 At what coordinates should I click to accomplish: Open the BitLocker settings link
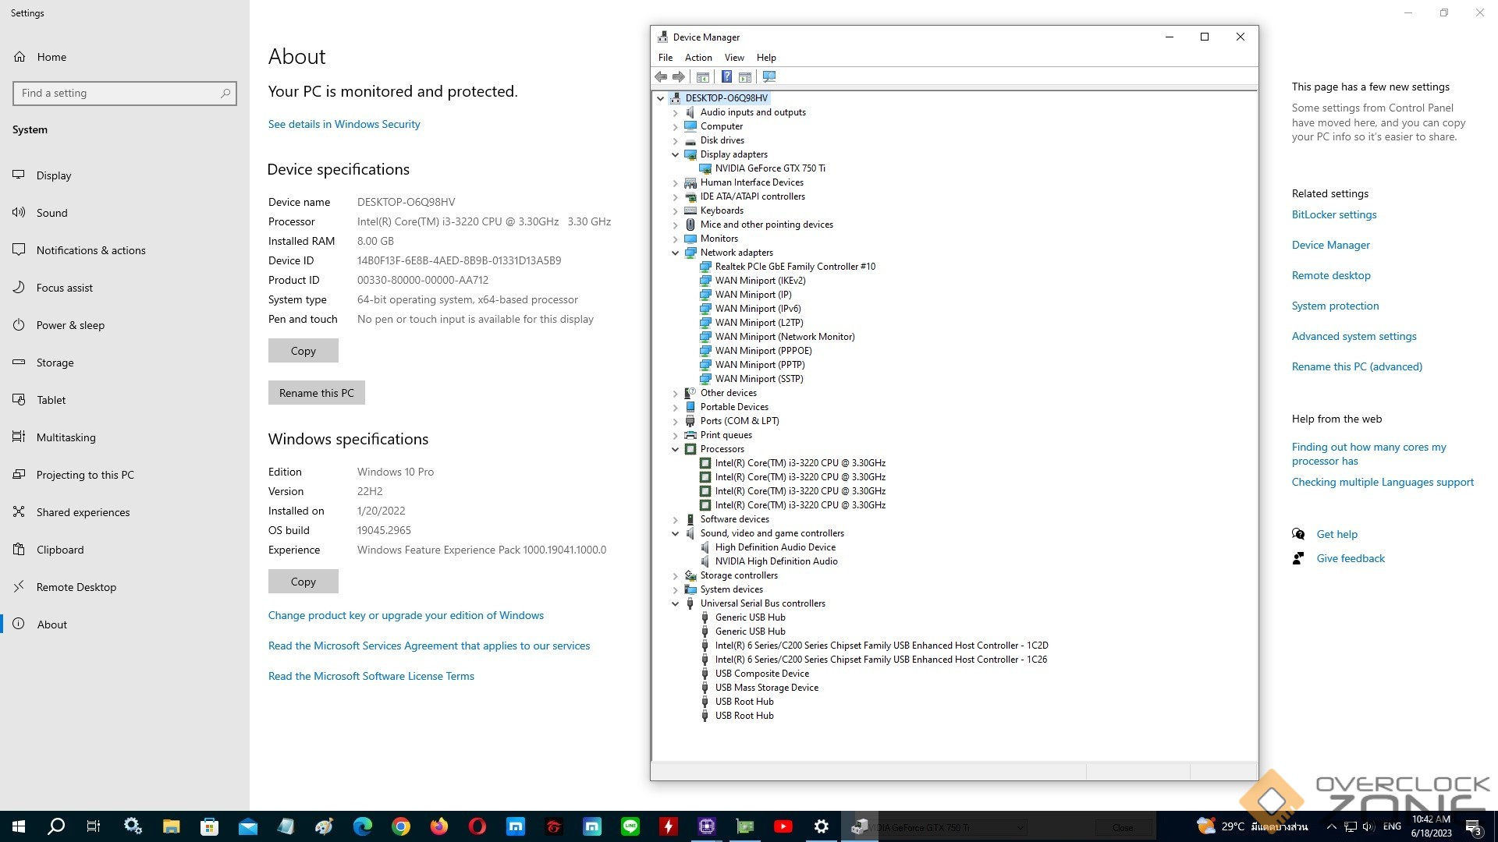[1333, 214]
